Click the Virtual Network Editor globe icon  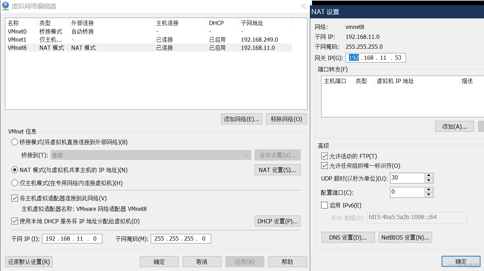pyautogui.click(x=5, y=6)
